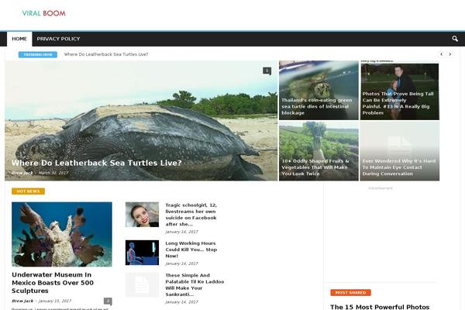Screen dimensions: 465x310
Task: Open comment count bubble on leatherback feature
Action: click(x=267, y=71)
